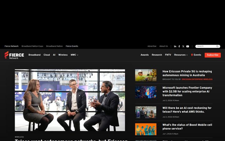Open the Awards page link
The height and width of the screenshot is (141, 225).
(x=144, y=55)
